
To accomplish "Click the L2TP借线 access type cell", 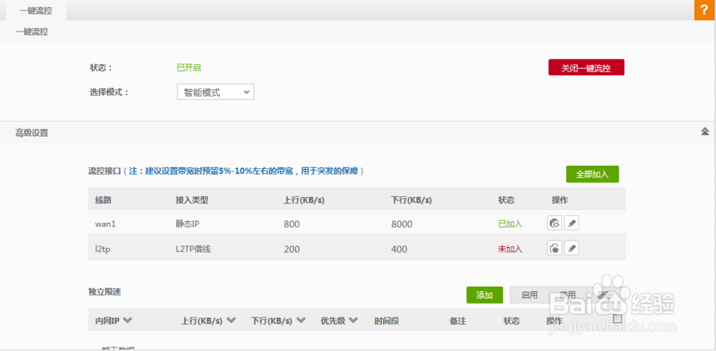I will [x=193, y=249].
